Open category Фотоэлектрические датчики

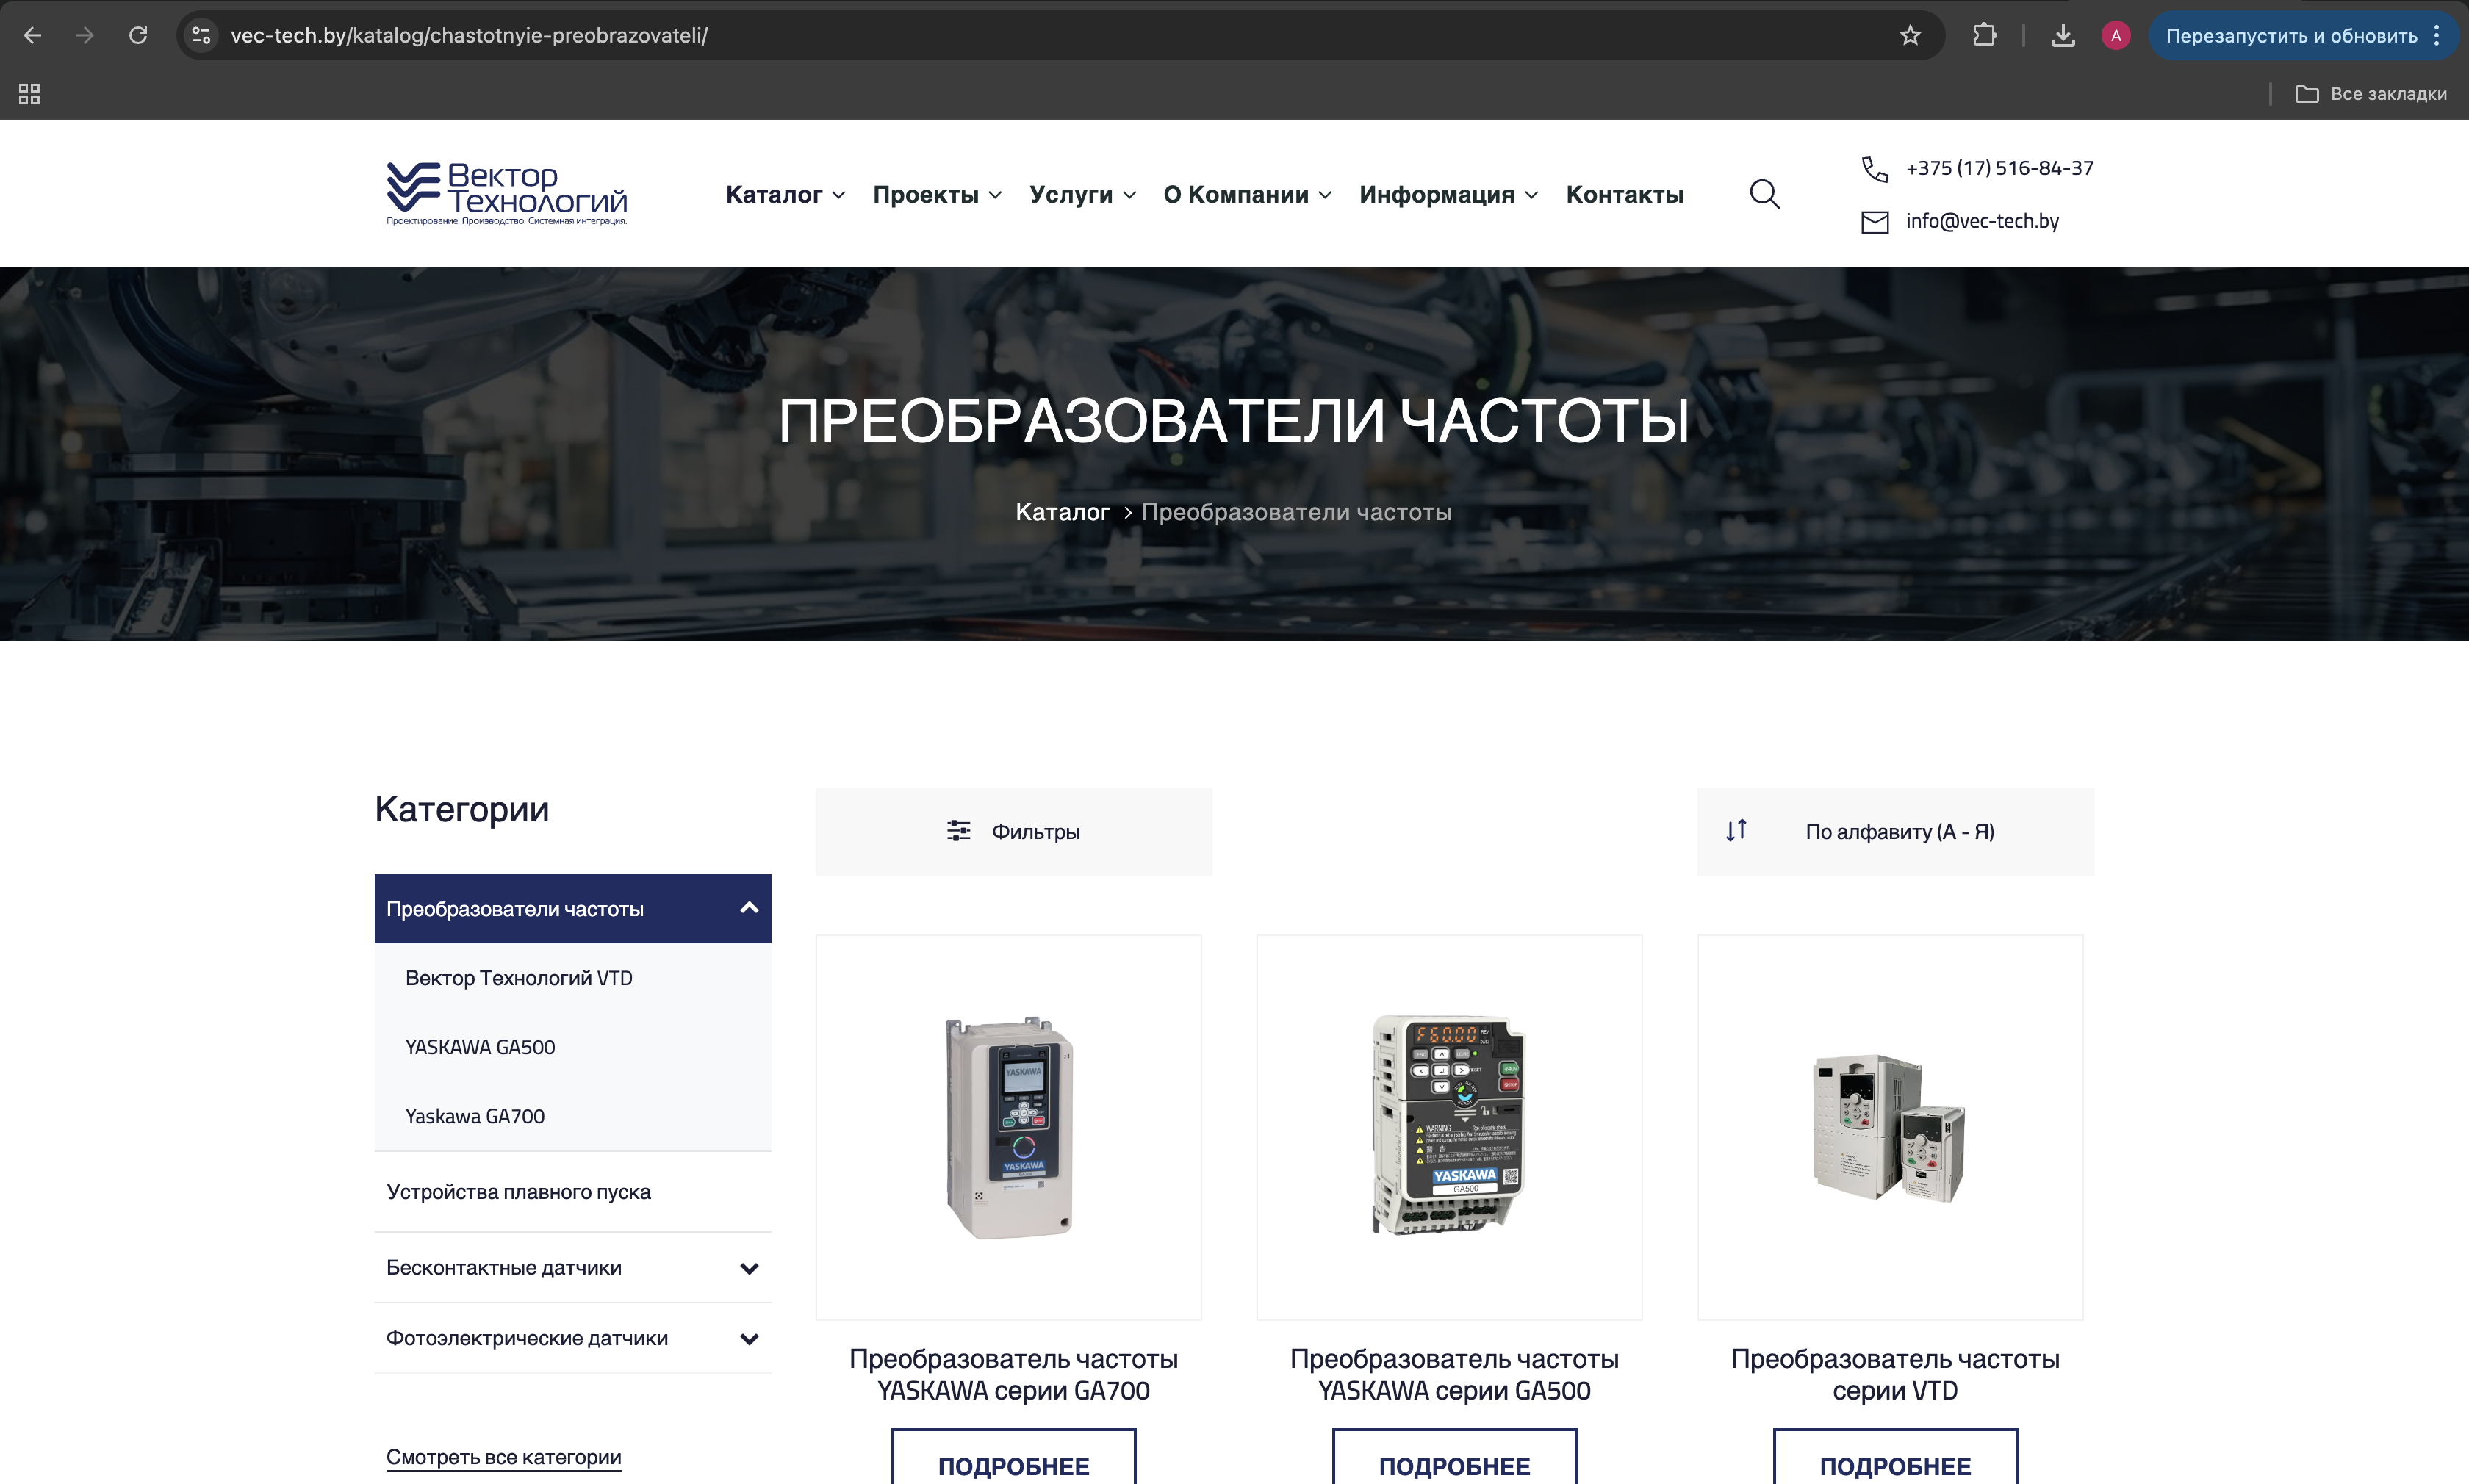[x=527, y=1338]
